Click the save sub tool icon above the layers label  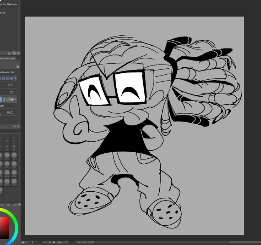coord(10,53)
